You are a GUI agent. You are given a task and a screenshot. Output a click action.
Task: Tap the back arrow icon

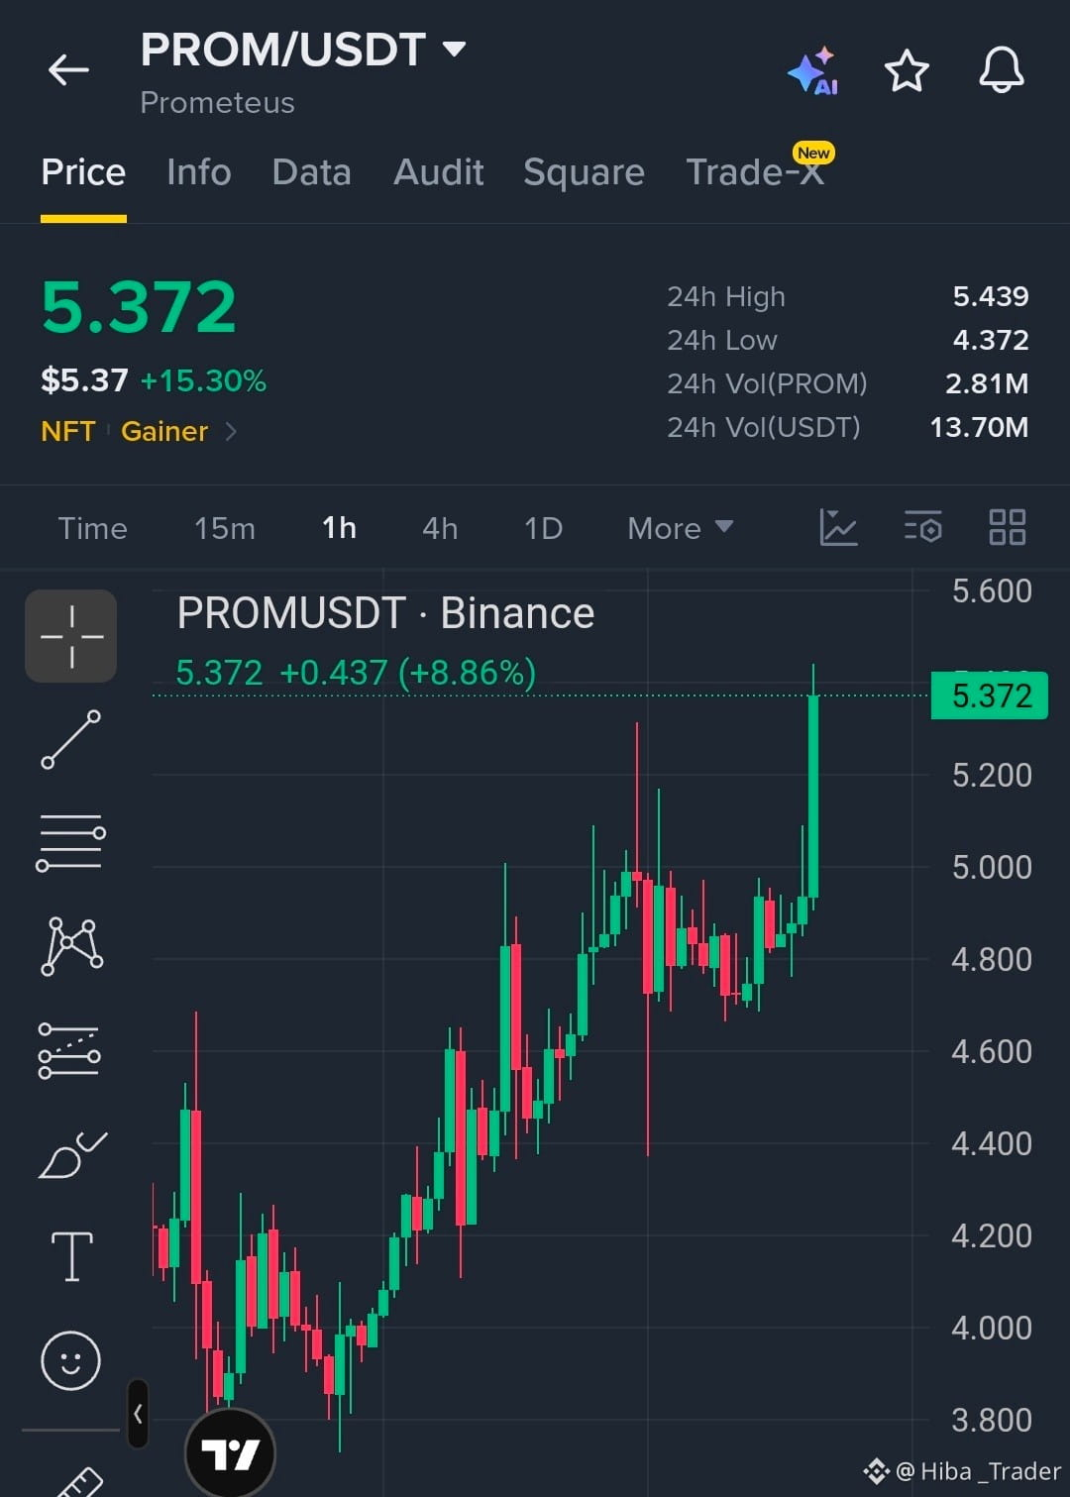click(68, 69)
